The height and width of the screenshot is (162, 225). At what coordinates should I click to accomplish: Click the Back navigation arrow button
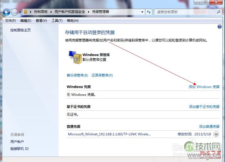tap(6, 12)
